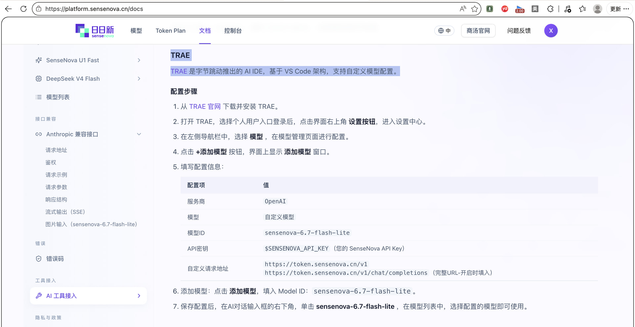This screenshot has height=327, width=635.
Task: Click the chat/completions full URL value
Action: [x=346, y=273]
